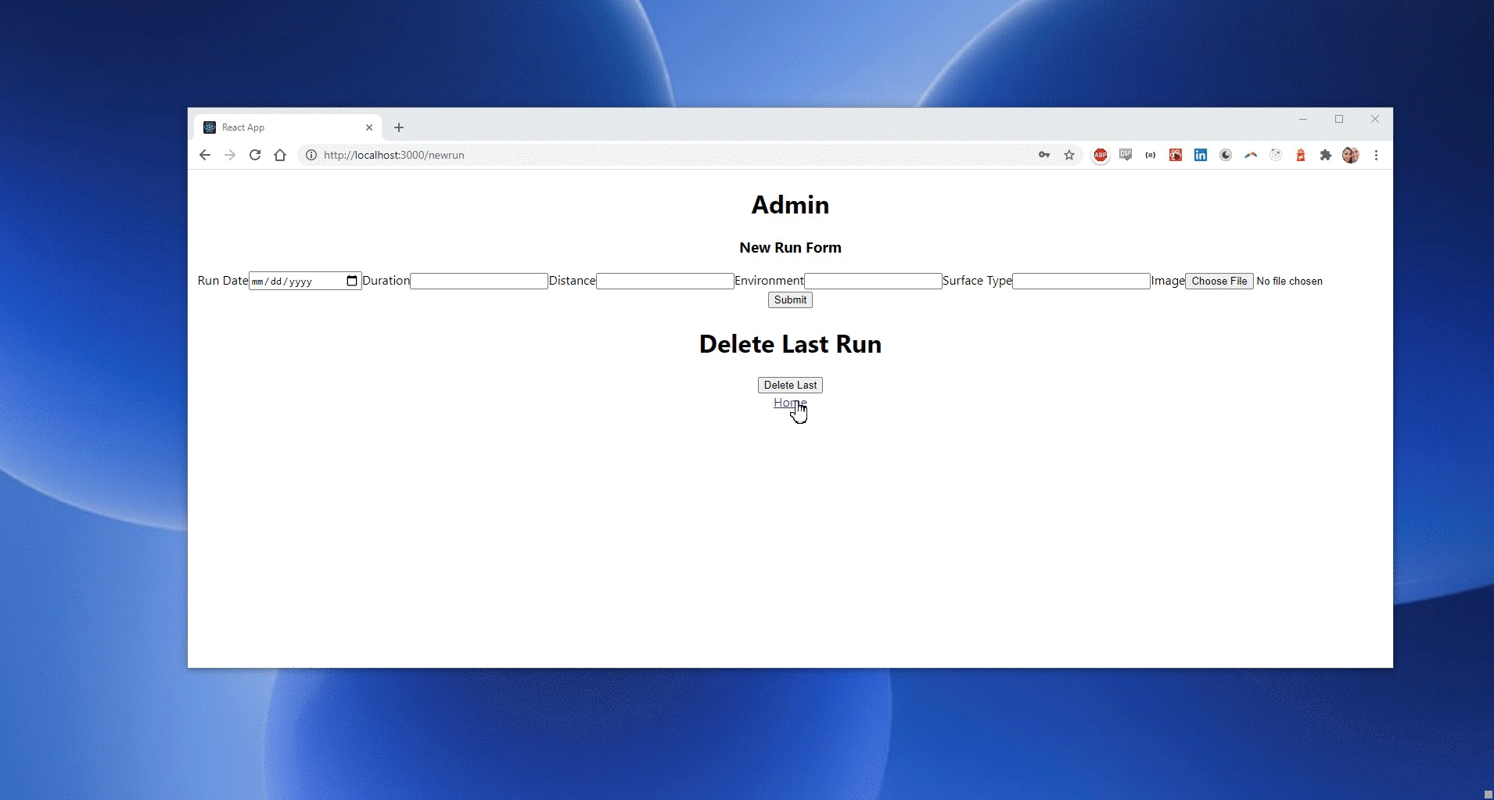Click the Distance label
1494x800 pixels.
(572, 281)
